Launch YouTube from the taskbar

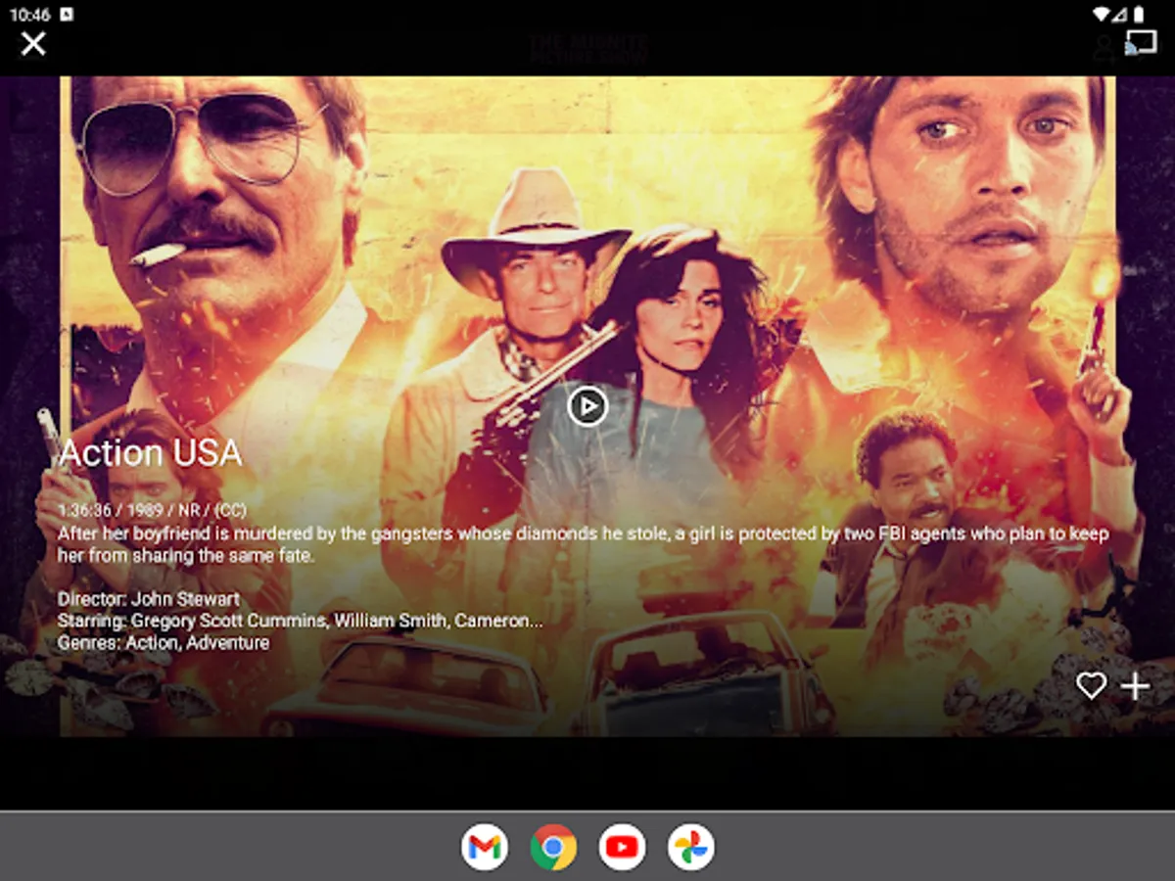click(622, 847)
